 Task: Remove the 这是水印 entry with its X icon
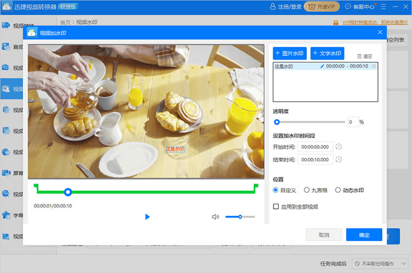(374, 66)
